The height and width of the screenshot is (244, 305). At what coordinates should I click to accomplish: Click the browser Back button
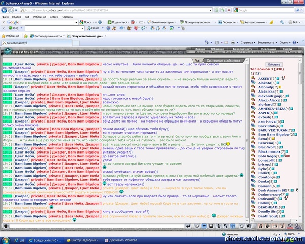coord(4,10)
